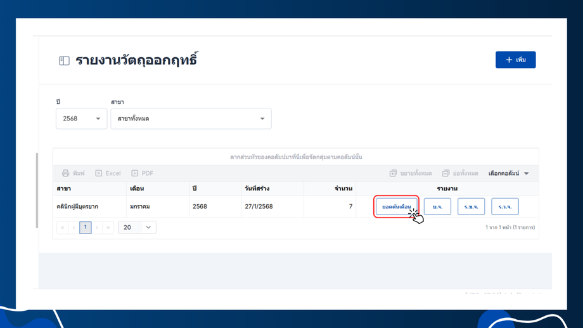Click the ร.ข.จ. report button

471,207
